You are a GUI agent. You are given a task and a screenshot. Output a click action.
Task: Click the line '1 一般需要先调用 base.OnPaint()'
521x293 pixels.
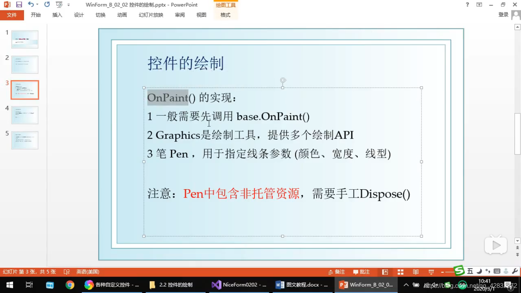[228, 116]
